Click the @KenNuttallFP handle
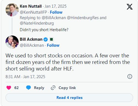The image size is (138, 106). coord(33,12)
